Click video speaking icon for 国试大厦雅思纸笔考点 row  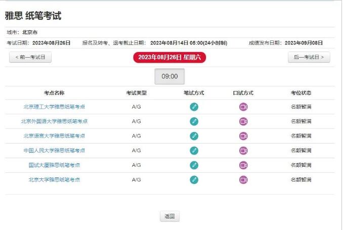pyautogui.click(x=243, y=165)
